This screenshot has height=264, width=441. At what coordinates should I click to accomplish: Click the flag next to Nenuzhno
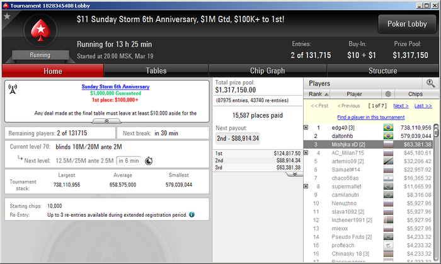point(389,204)
